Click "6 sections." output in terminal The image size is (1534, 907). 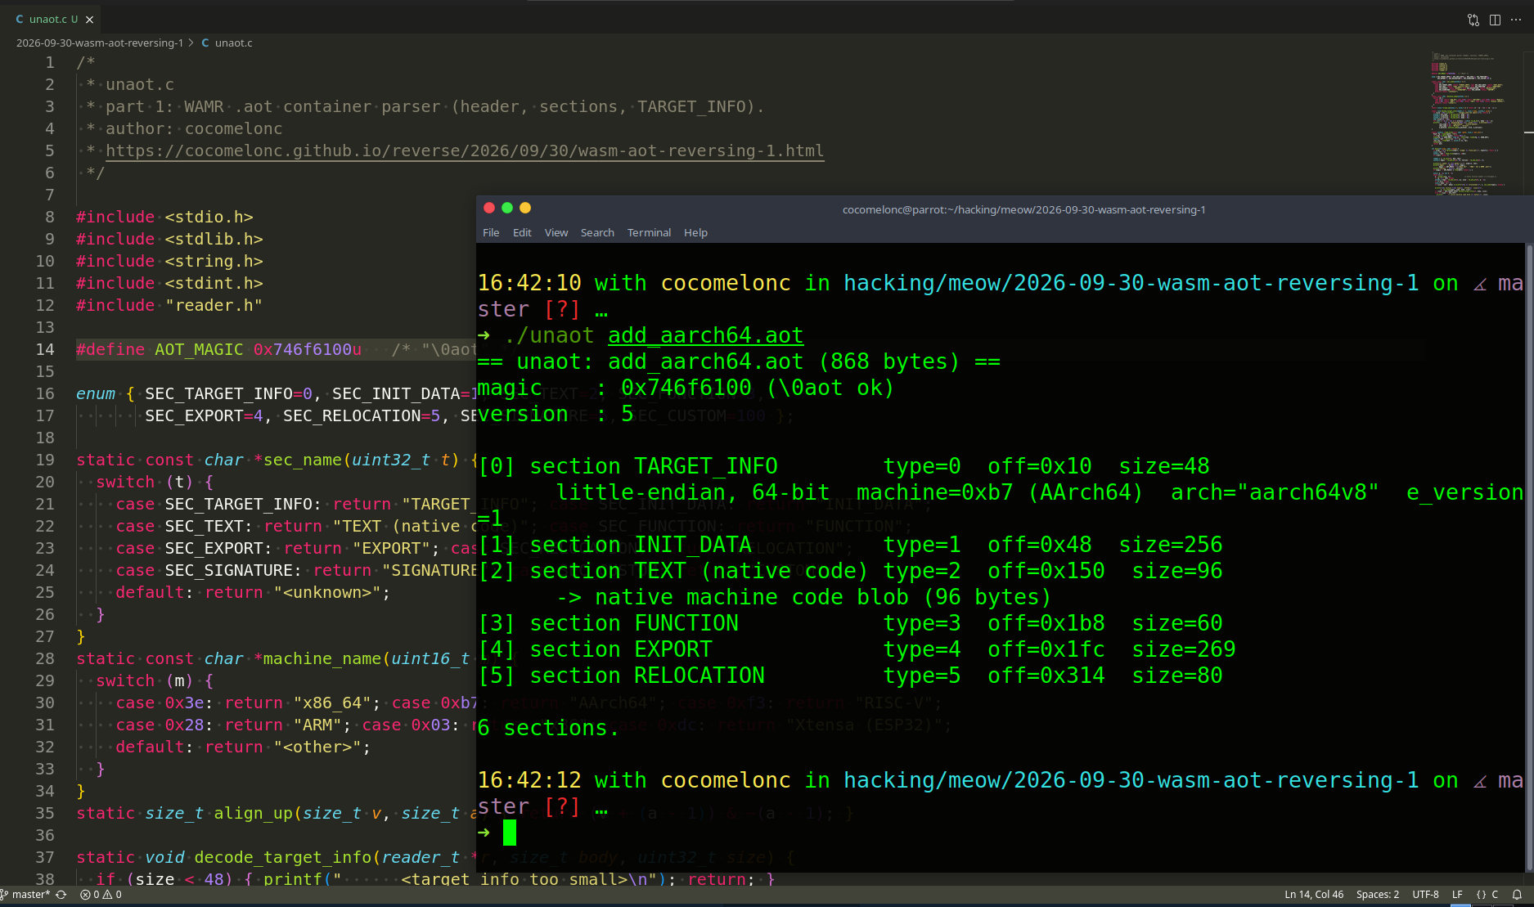[x=548, y=728]
